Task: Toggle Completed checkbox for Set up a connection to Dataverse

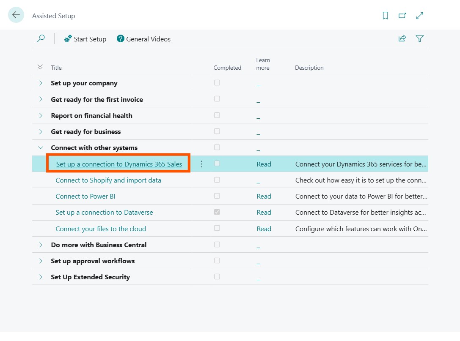Action: coord(217,212)
